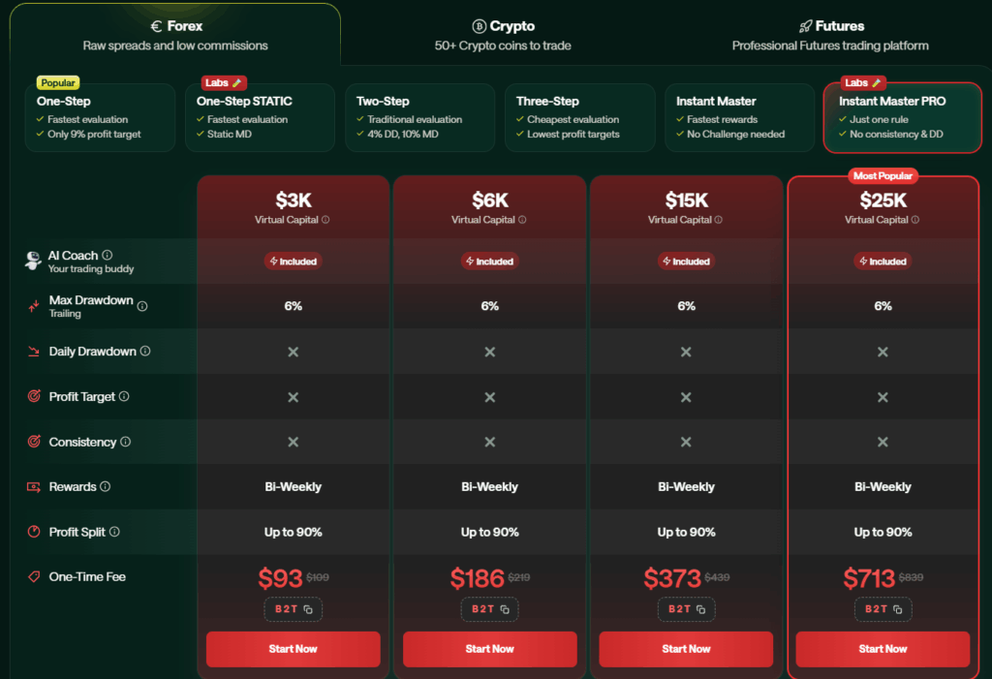
Task: Click info icon next to Daily Drawdown
Action: pyautogui.click(x=145, y=352)
